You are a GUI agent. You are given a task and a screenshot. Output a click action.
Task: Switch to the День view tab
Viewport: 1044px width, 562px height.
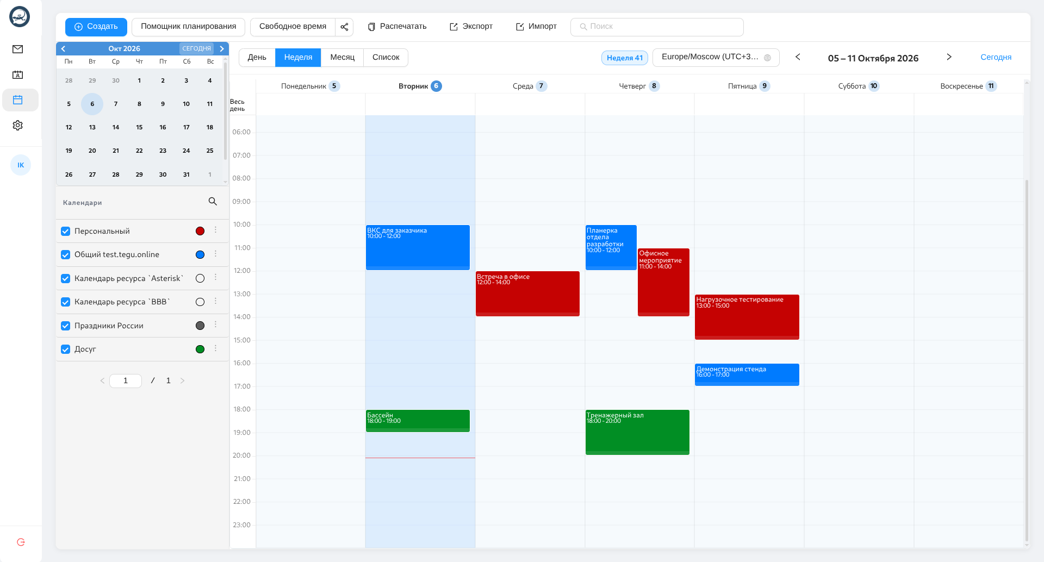(x=257, y=58)
